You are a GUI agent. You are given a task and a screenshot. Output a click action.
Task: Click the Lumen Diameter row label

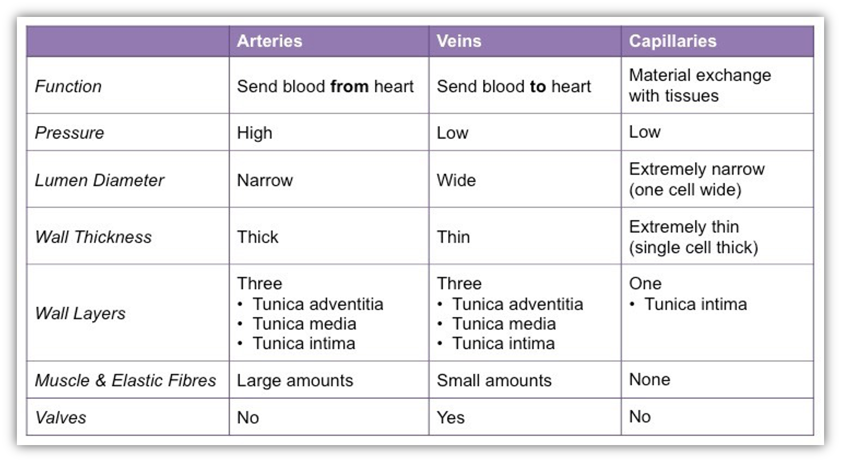[x=99, y=180]
